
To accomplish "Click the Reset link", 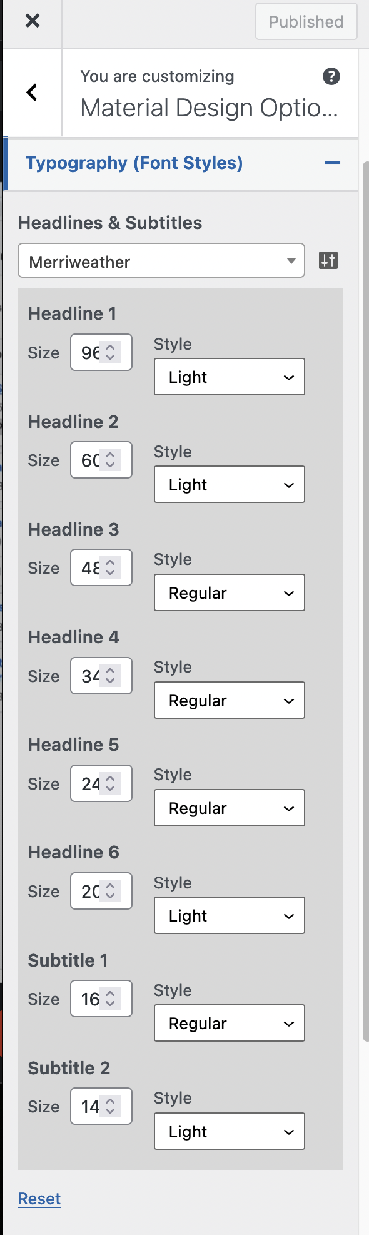I will coord(38,1198).
